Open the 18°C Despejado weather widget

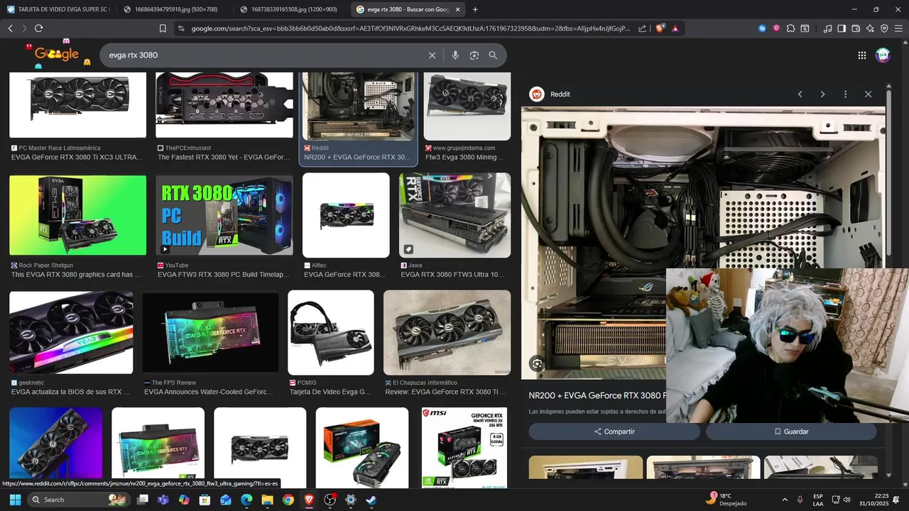click(726, 499)
